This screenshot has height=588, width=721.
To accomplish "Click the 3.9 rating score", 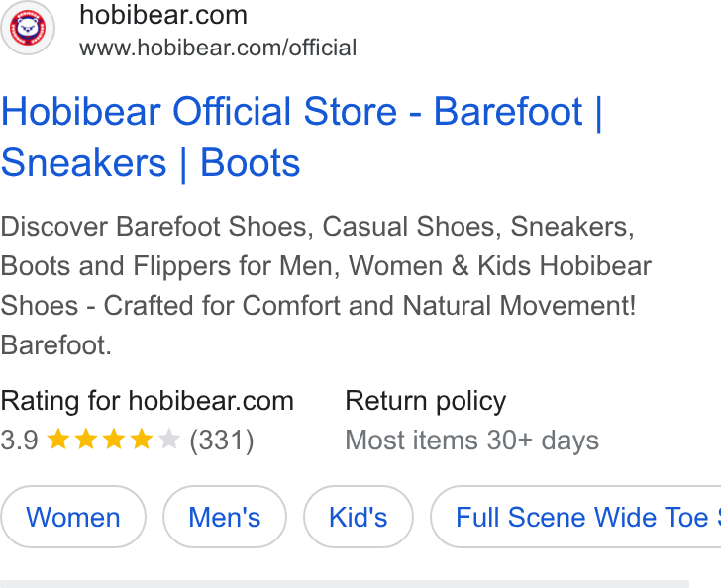I will [x=20, y=440].
